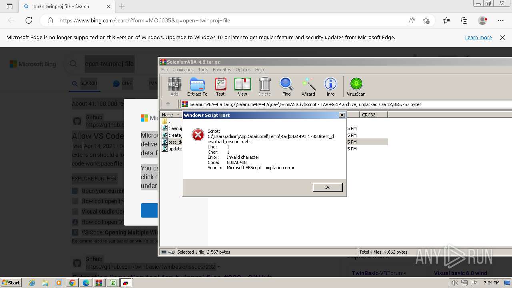This screenshot has height=288, width=512.
Task: Click the 7:04 PM taskbar clock
Action: pos(492,283)
